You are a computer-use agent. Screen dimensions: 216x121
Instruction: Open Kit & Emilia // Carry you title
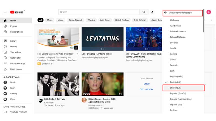55,99
